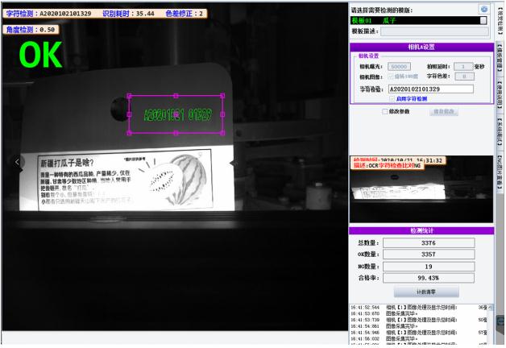Tick the 修改参数 checkbox

click(384, 112)
